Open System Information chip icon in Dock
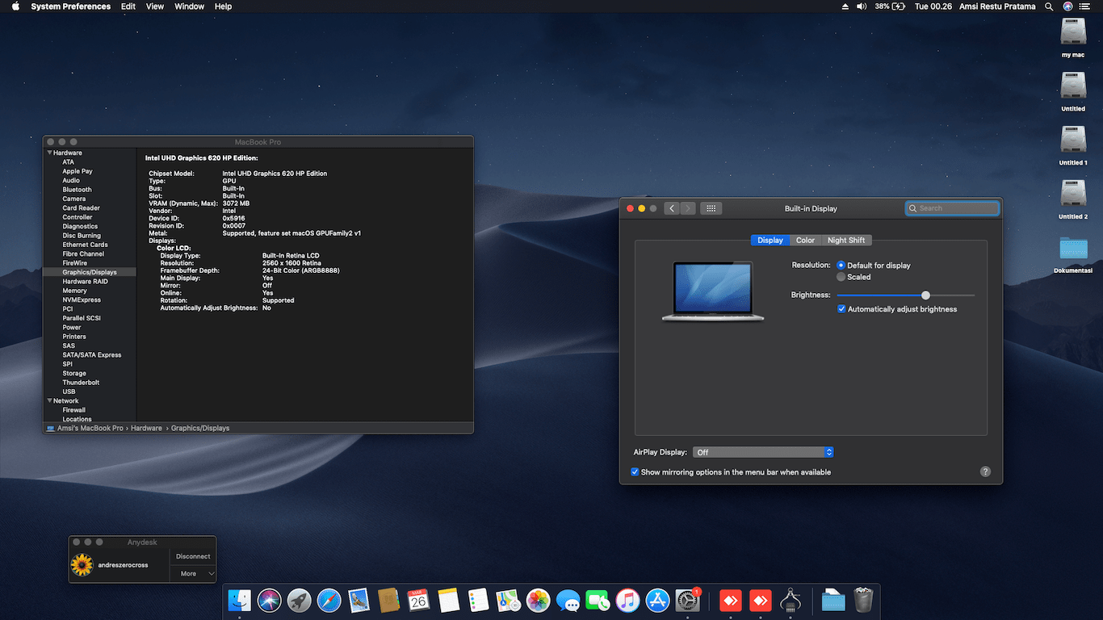 point(790,601)
